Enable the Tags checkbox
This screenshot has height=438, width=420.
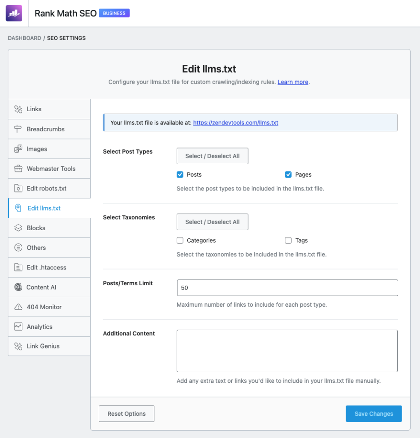pyautogui.click(x=288, y=240)
